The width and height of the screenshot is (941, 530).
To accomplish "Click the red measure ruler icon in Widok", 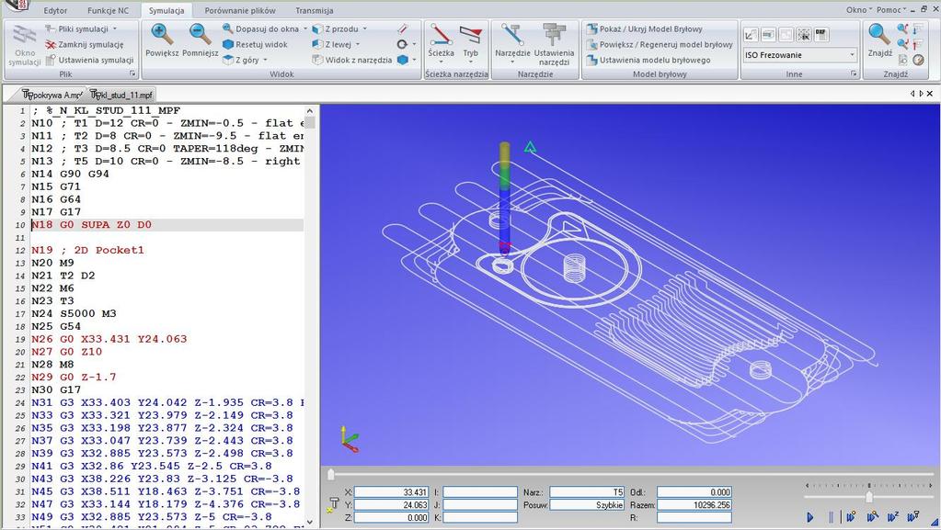I will (403, 28).
